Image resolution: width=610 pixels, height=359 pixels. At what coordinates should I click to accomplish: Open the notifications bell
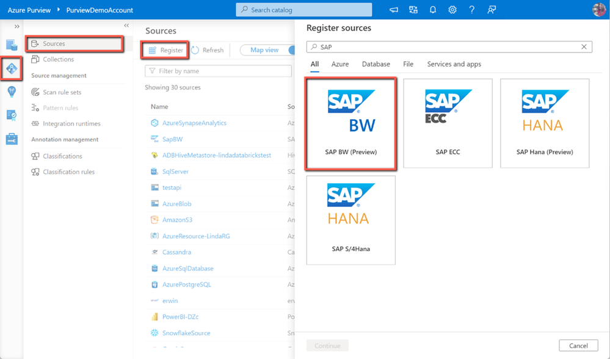point(432,10)
